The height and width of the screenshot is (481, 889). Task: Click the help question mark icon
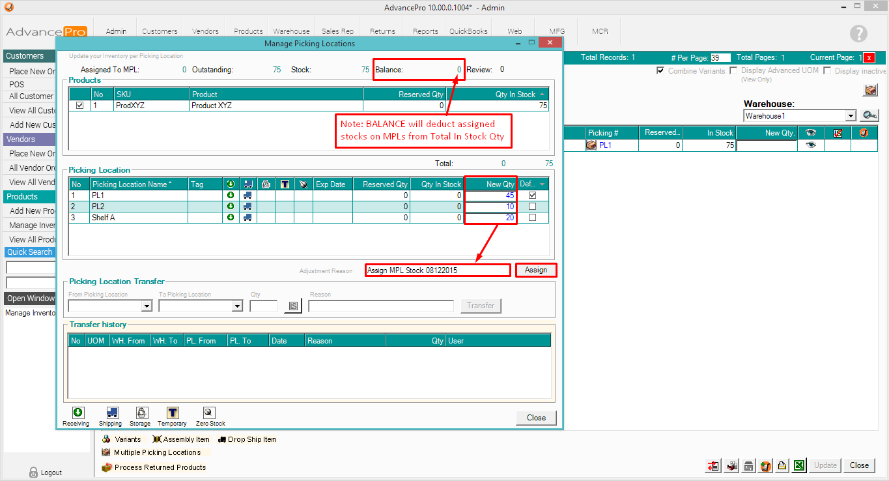(858, 34)
